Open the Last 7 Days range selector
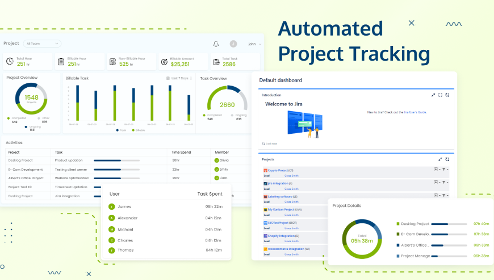 click(x=179, y=78)
